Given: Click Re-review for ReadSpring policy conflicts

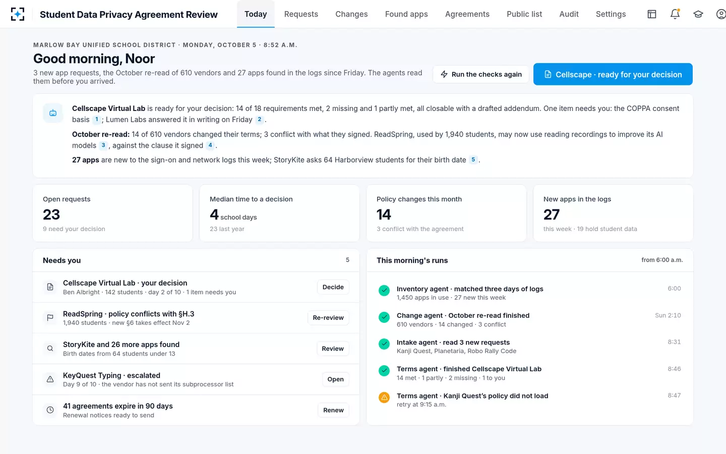Looking at the screenshot, I should (x=328, y=318).
